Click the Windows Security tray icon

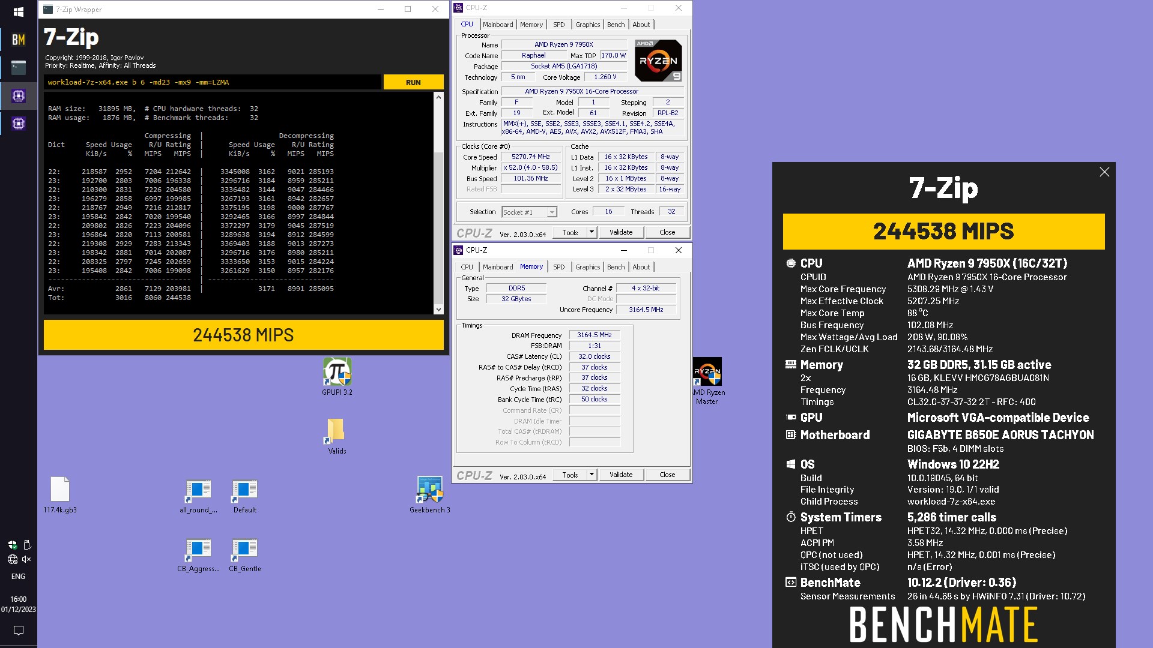[12, 545]
